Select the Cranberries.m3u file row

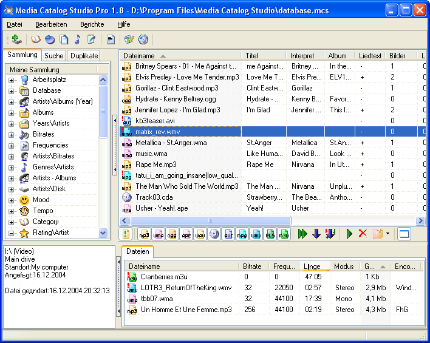coord(273,277)
